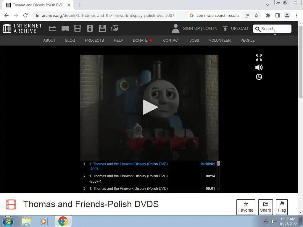Open network icon in system tray
Screen dimensions: 303x227
(266, 221)
